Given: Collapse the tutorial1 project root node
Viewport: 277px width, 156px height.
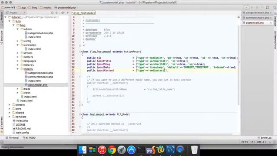Looking at the screenshot, I should (x=6, y=17).
